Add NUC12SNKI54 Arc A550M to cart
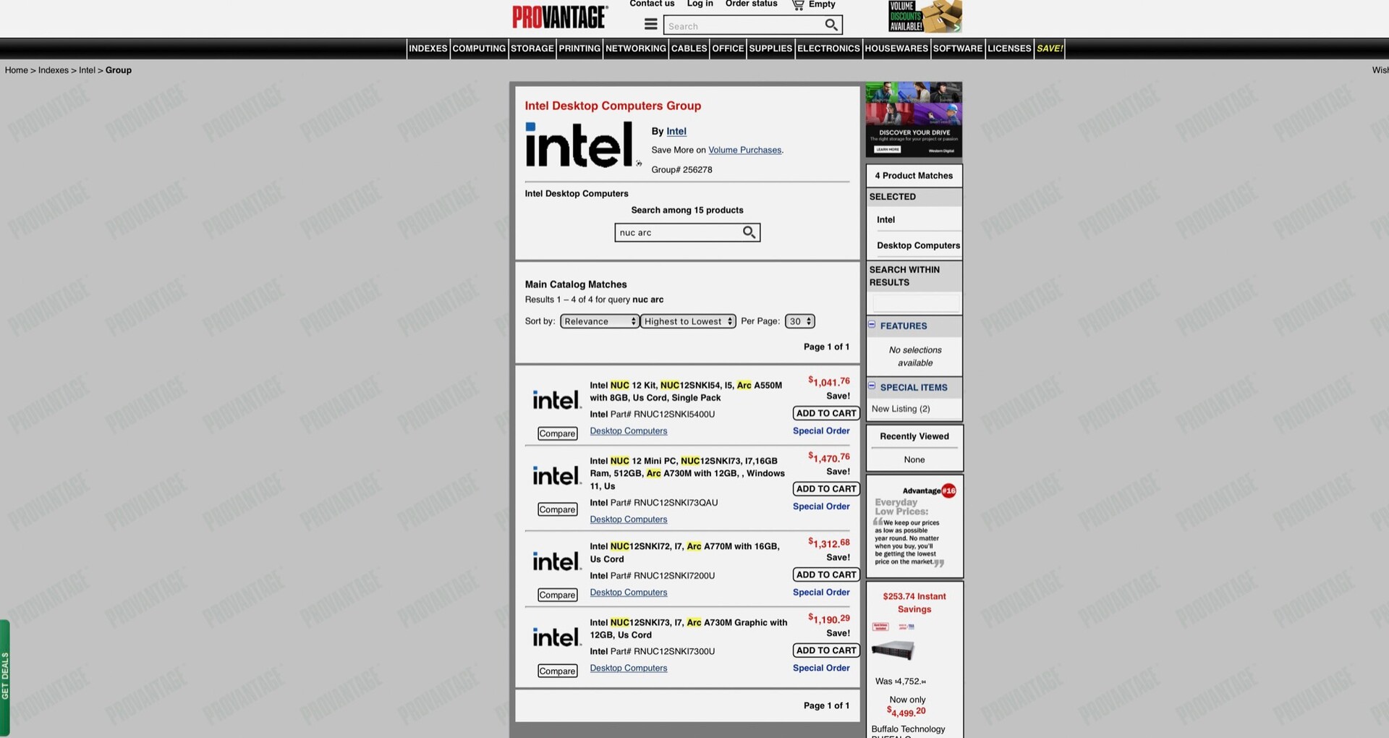 tap(826, 413)
